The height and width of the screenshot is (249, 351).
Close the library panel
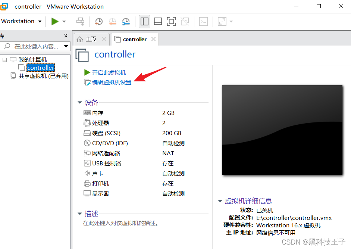tap(66, 35)
